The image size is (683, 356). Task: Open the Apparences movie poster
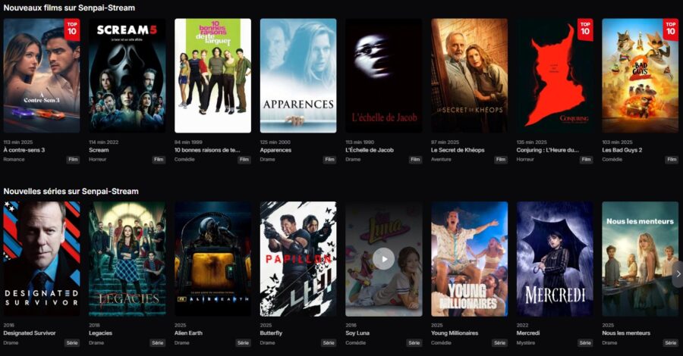[298, 76]
